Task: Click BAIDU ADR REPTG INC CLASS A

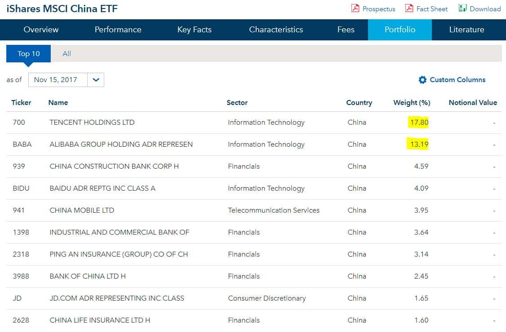Action: coord(102,188)
